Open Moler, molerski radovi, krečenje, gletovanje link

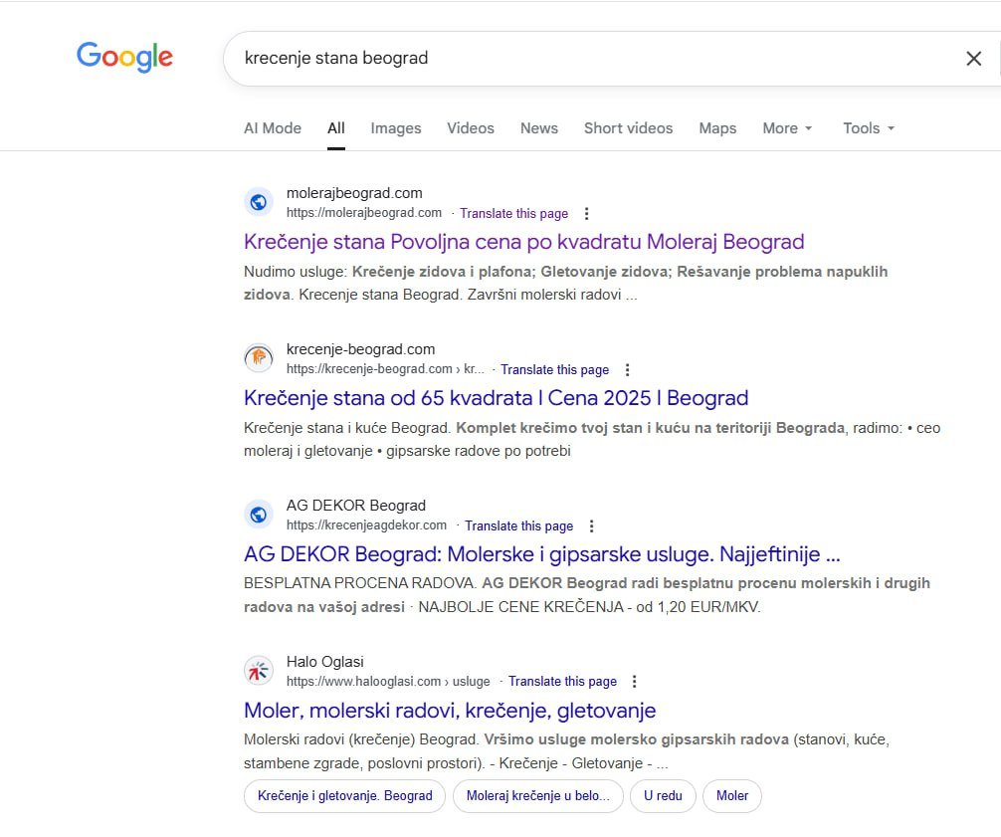point(450,711)
